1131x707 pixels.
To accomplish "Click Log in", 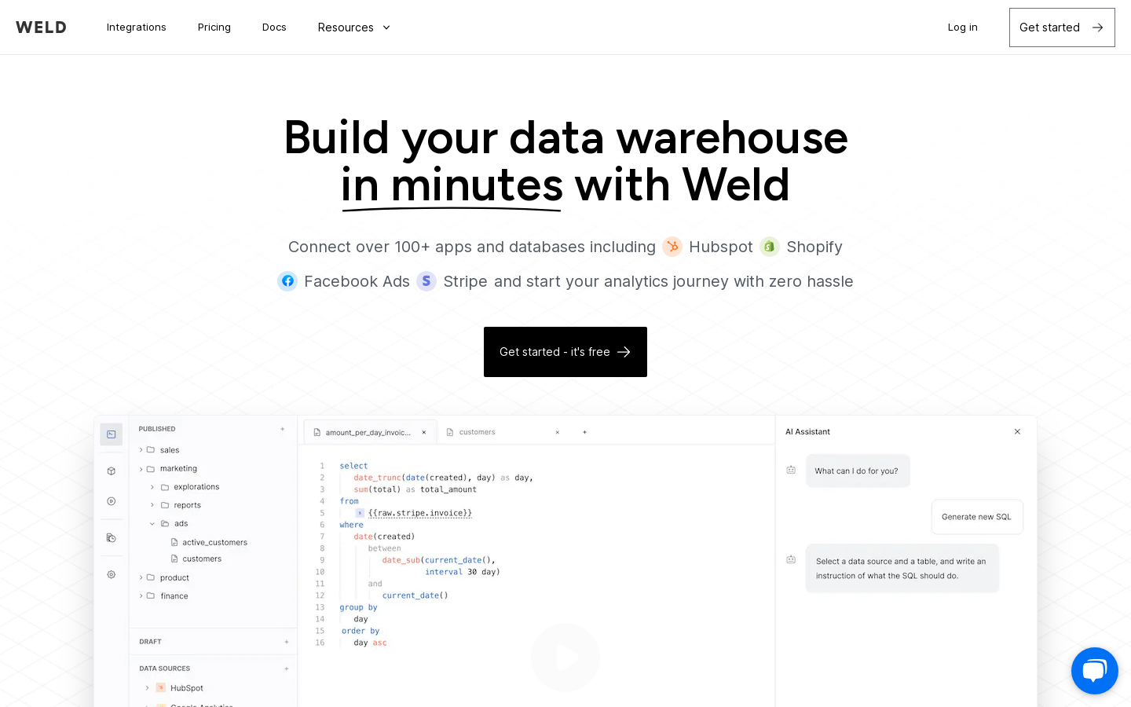I will (x=962, y=27).
